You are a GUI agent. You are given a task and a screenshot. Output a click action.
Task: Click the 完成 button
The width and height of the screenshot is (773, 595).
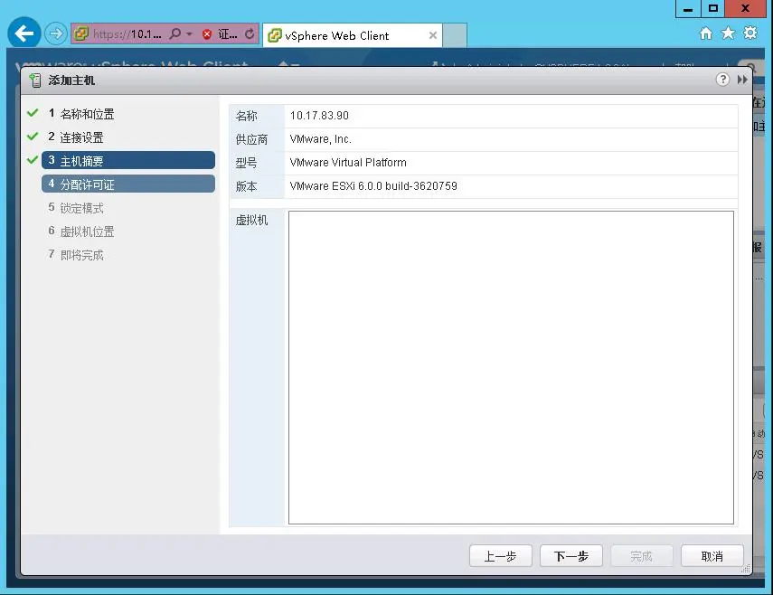click(x=641, y=556)
